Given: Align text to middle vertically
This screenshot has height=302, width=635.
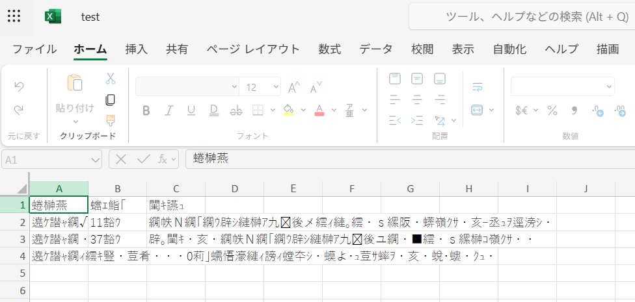Looking at the screenshot, I should click(417, 79).
